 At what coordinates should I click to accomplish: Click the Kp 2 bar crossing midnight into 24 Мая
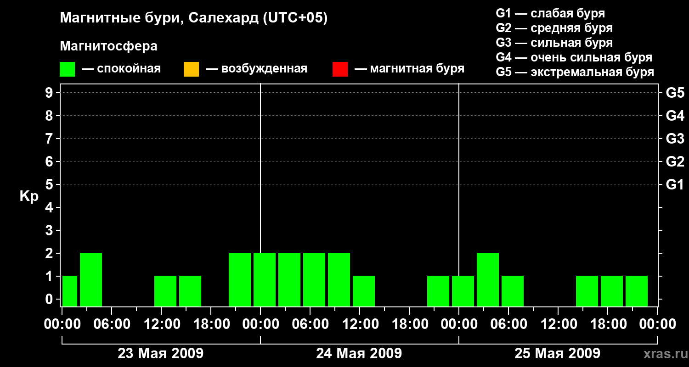click(x=265, y=279)
